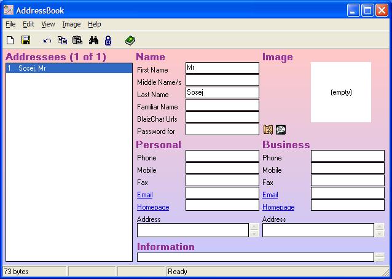Save using the floppy disk icon

tap(26, 40)
